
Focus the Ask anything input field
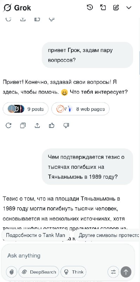click(68, 256)
